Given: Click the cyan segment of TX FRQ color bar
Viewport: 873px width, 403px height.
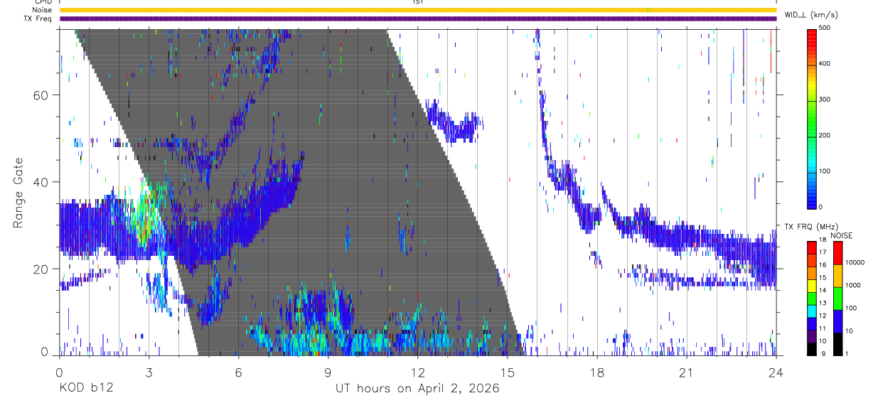Looking at the screenshot, I should click(811, 311).
